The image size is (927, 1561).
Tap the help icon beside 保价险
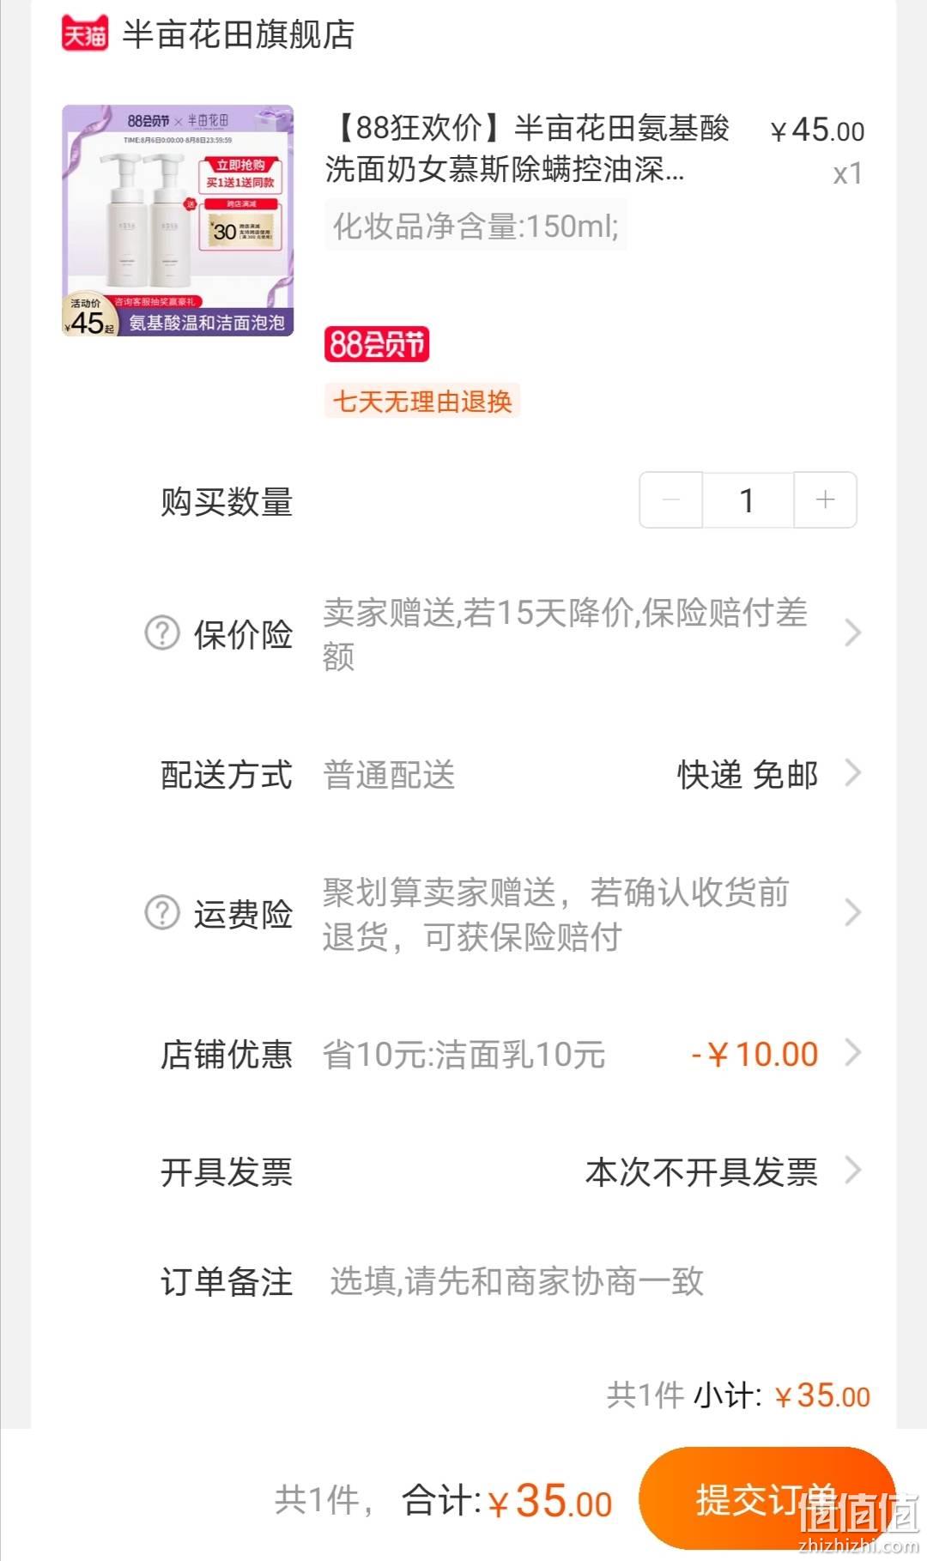pyautogui.click(x=162, y=633)
